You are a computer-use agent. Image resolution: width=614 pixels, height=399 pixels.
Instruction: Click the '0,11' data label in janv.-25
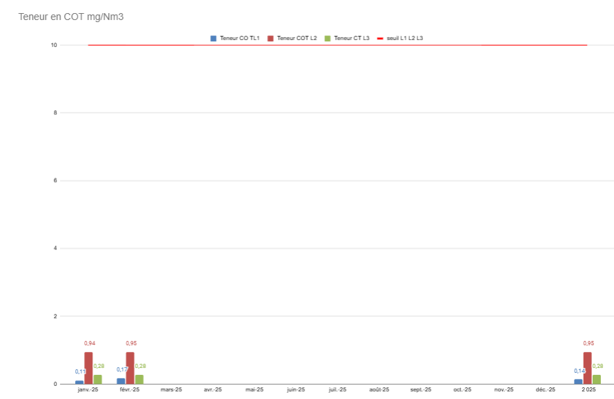pos(80,371)
